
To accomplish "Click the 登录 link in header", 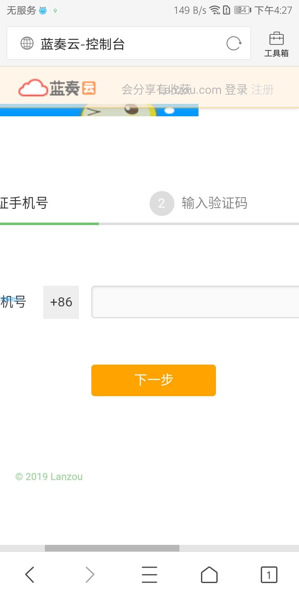I will 236,89.
